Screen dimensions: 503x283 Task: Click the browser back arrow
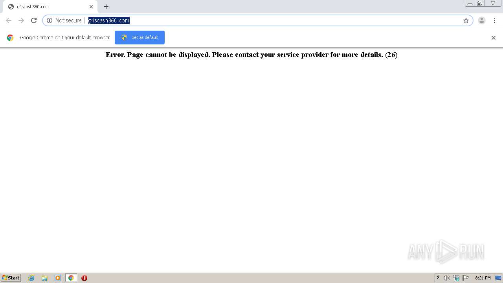[x=9, y=20]
